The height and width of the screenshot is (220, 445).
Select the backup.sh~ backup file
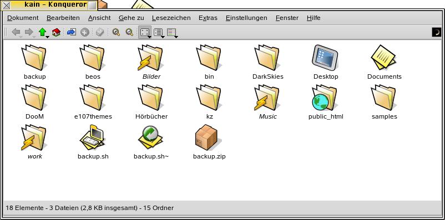(x=151, y=142)
